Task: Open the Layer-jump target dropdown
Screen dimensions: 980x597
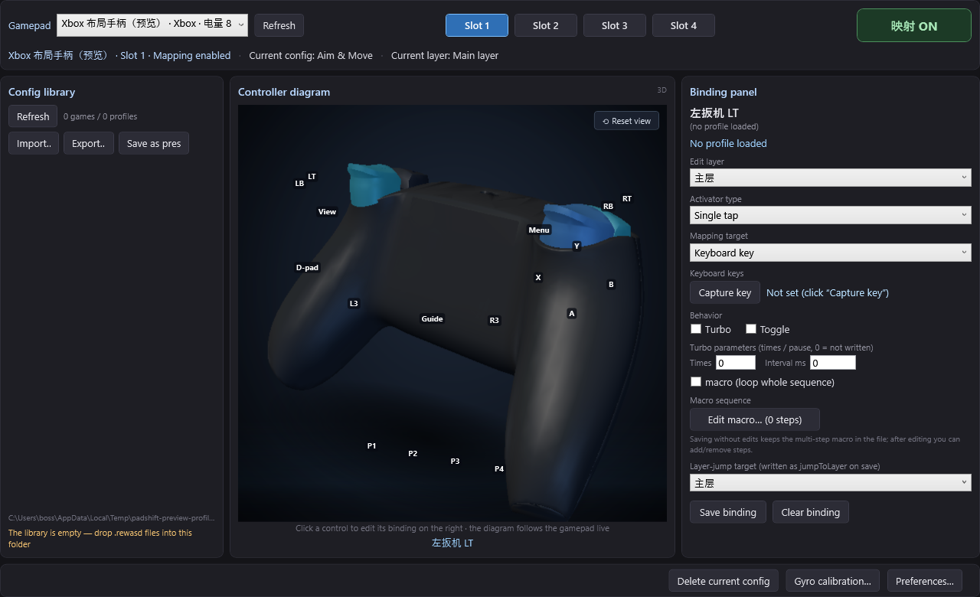Action: pos(831,483)
